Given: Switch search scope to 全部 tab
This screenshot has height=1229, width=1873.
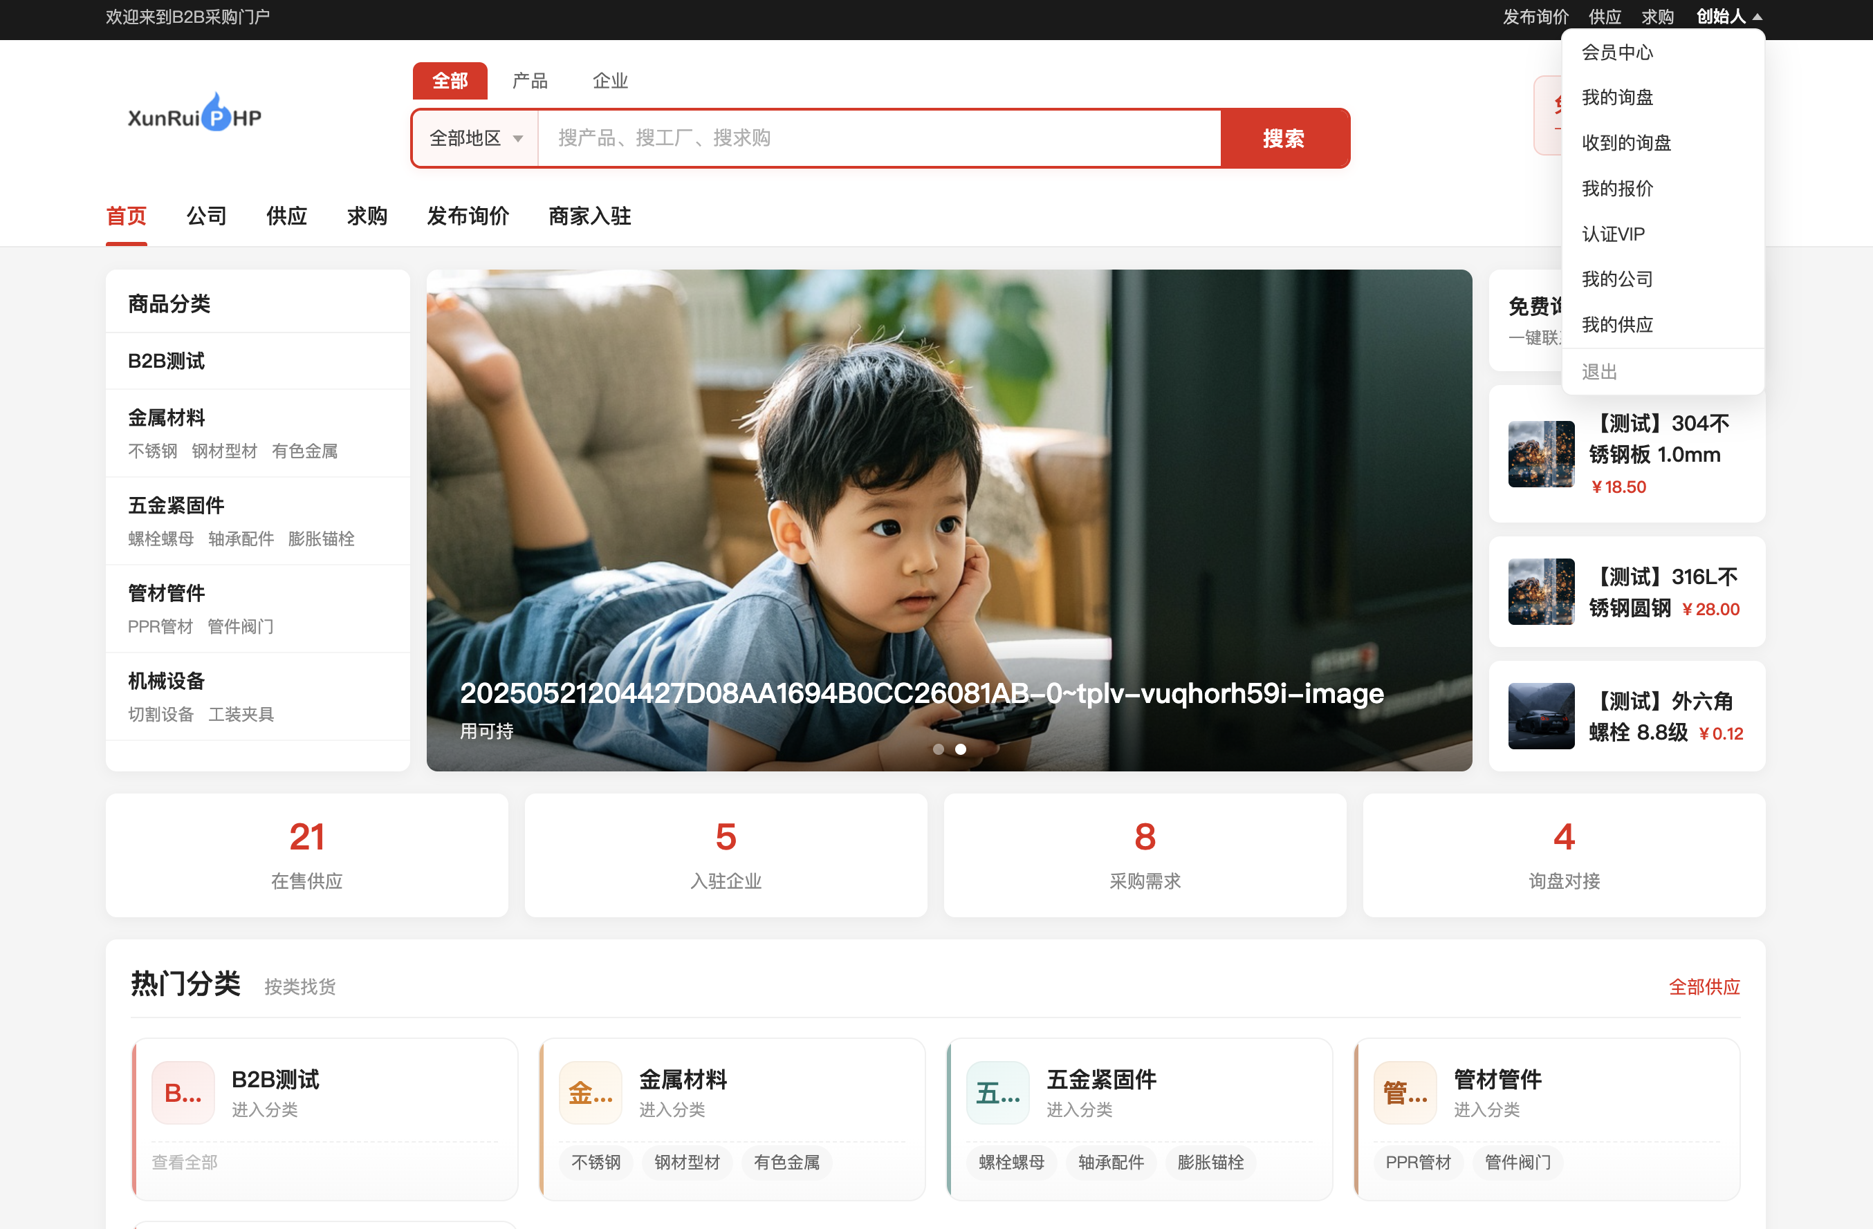Looking at the screenshot, I should pyautogui.click(x=450, y=80).
